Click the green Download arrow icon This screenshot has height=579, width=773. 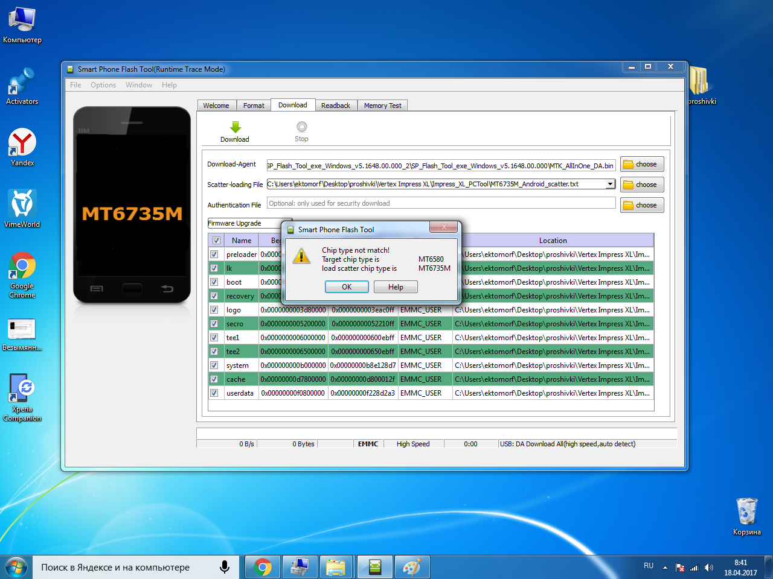pos(236,127)
